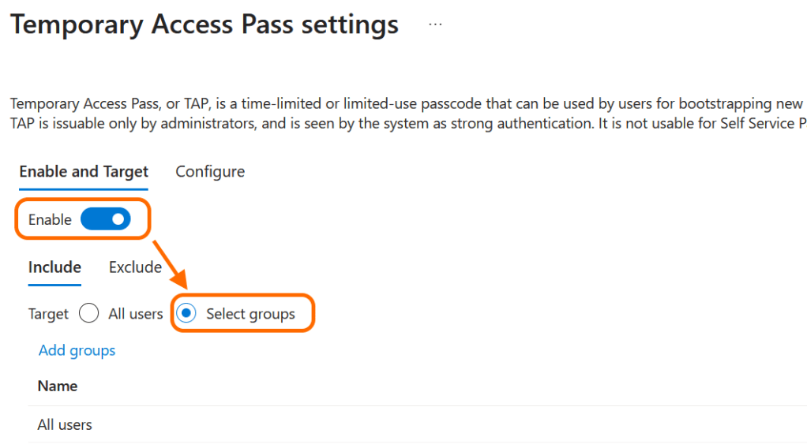Click the toggle's white knob
807x448 pixels.
tap(118, 219)
